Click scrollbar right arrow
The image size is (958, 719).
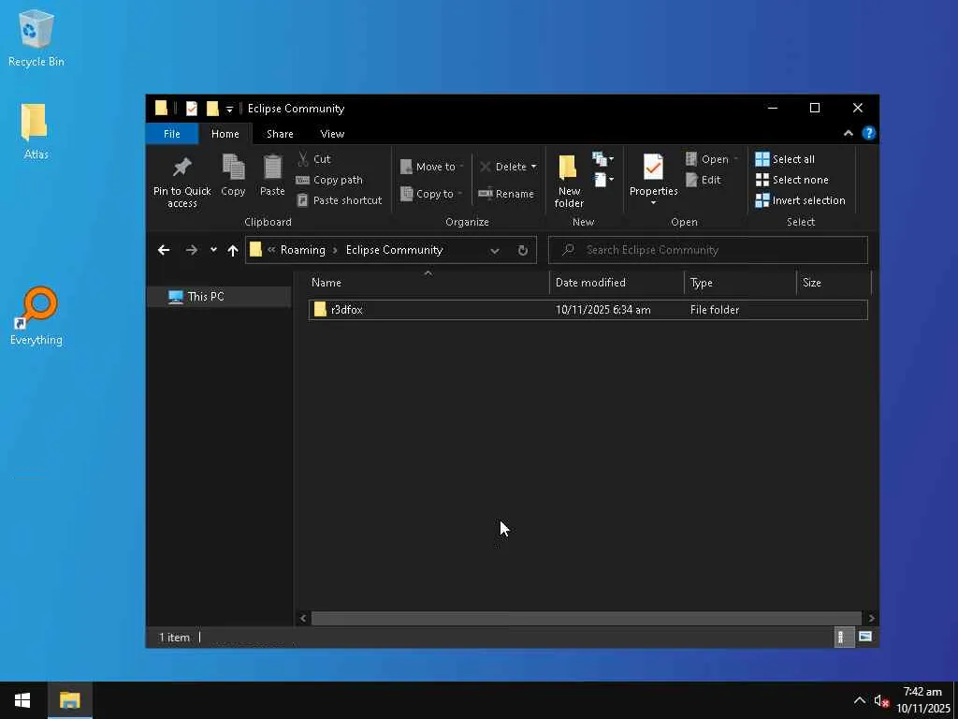click(871, 618)
